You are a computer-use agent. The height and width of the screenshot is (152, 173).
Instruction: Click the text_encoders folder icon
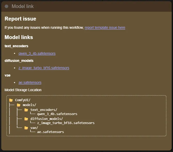tap(26, 110)
